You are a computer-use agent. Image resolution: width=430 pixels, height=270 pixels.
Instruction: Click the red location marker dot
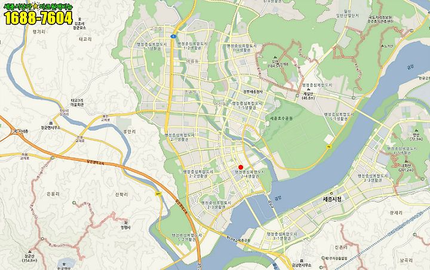click(241, 167)
